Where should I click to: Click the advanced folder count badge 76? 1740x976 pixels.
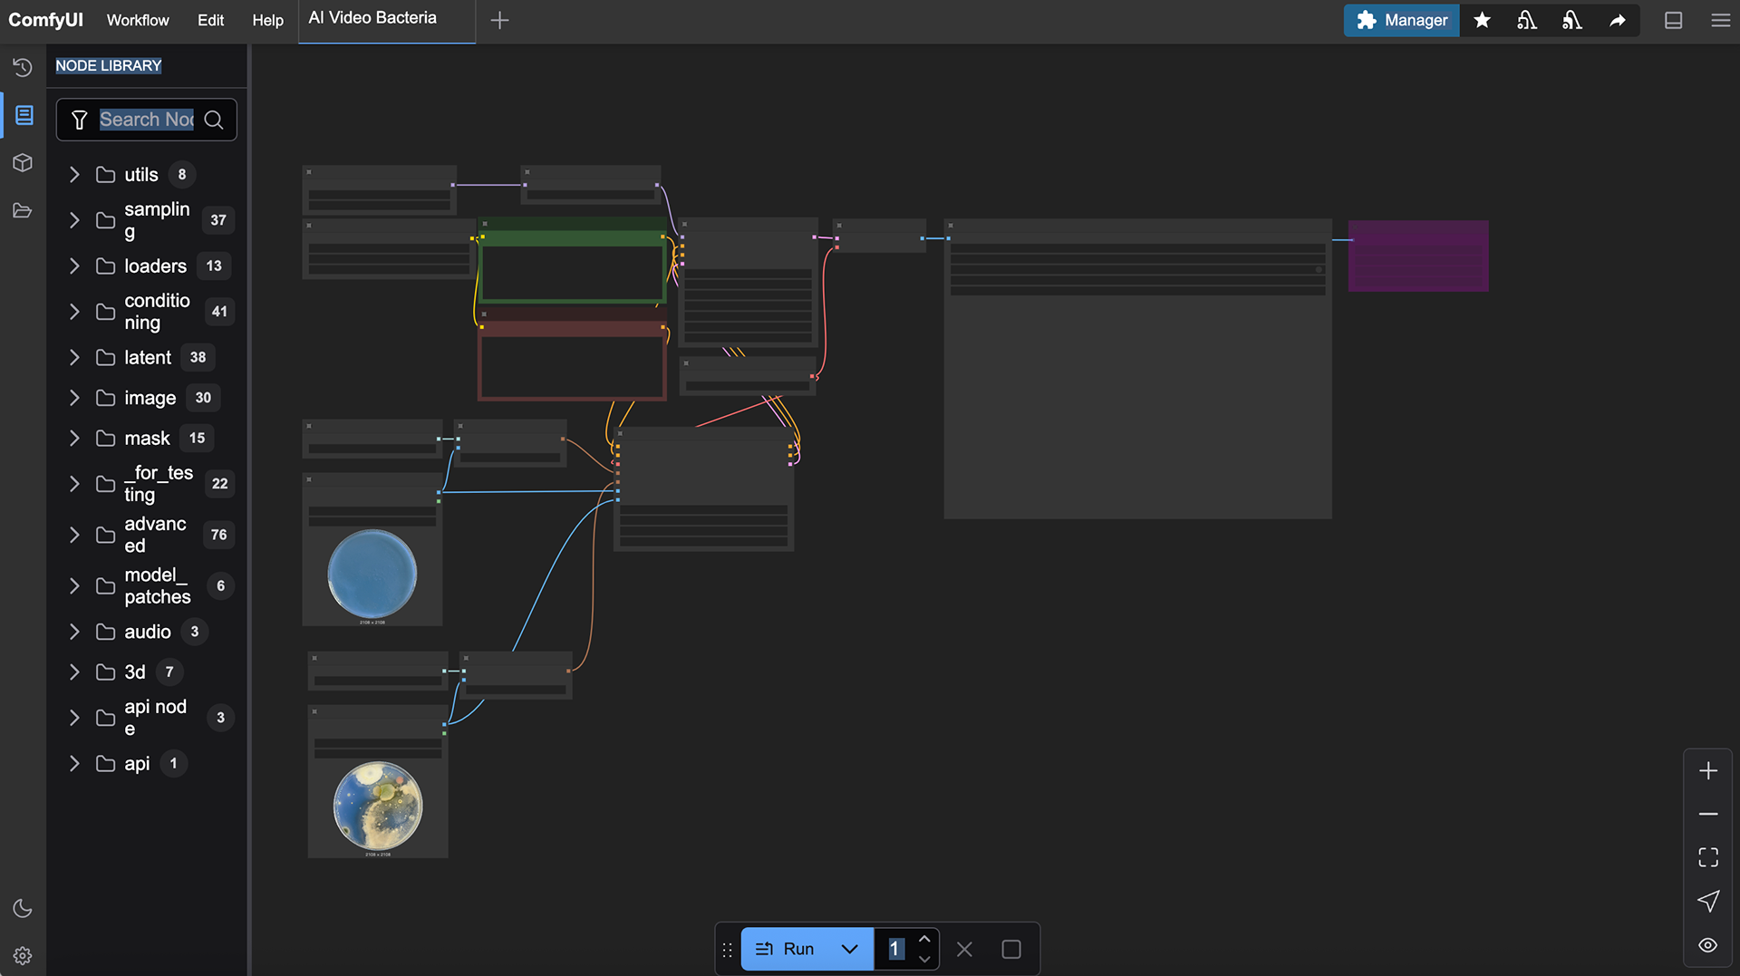[x=219, y=535]
